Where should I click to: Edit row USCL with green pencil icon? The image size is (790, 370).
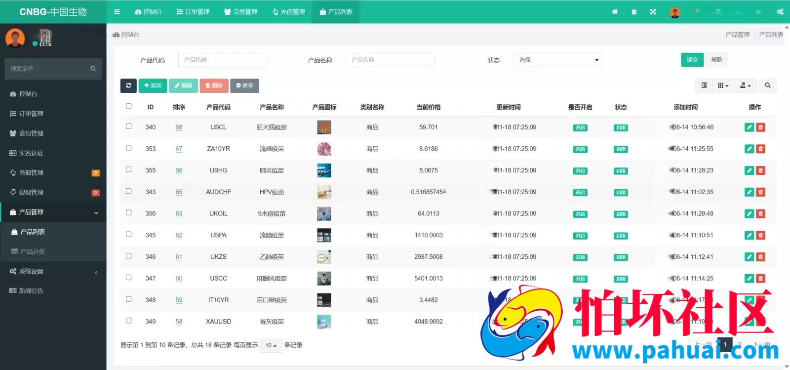[x=750, y=127]
